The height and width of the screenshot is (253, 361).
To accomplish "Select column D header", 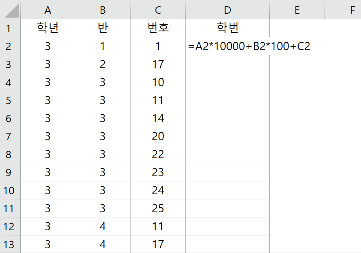I will pos(227,10).
